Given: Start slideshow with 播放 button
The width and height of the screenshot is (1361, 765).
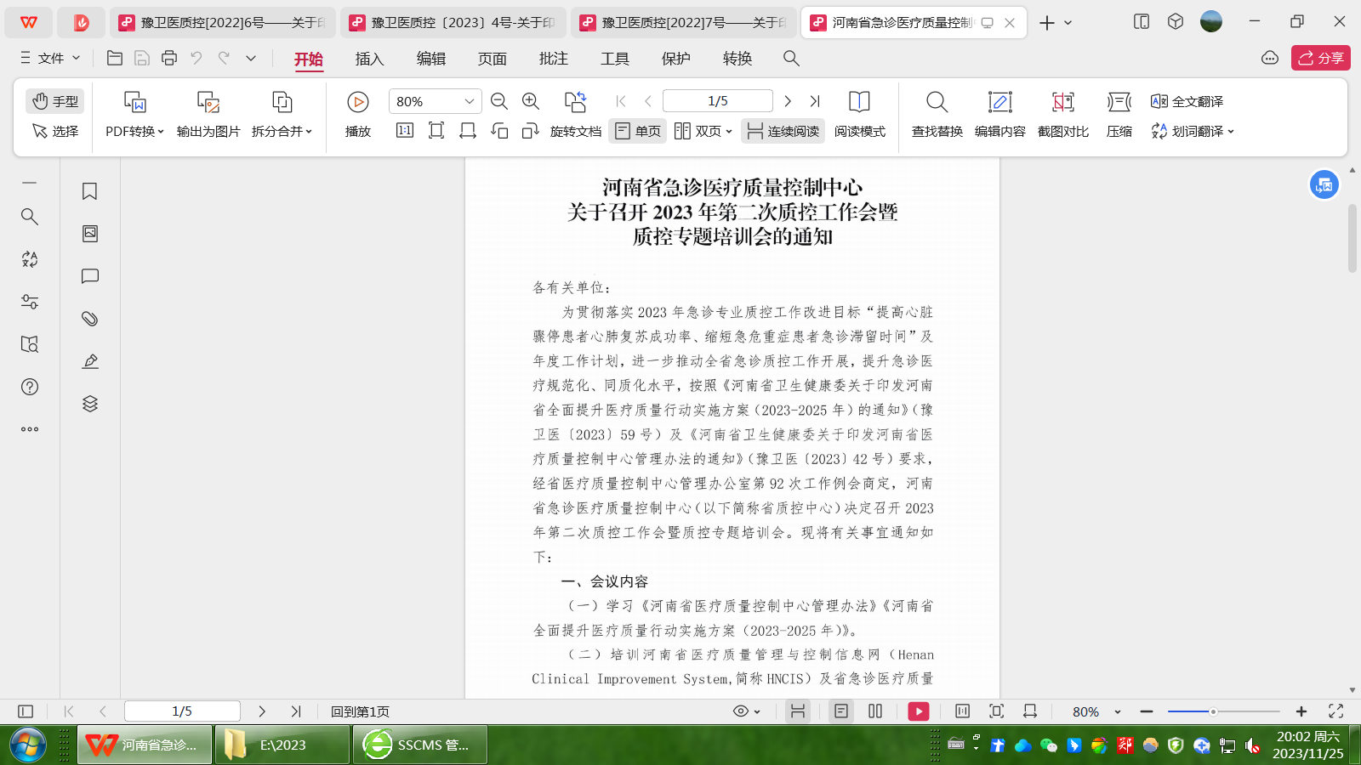Looking at the screenshot, I should (x=358, y=114).
